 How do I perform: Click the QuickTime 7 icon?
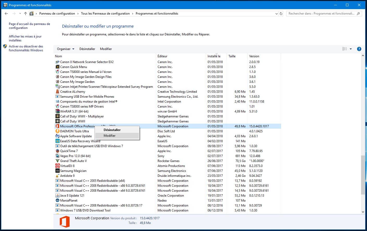click(58, 151)
